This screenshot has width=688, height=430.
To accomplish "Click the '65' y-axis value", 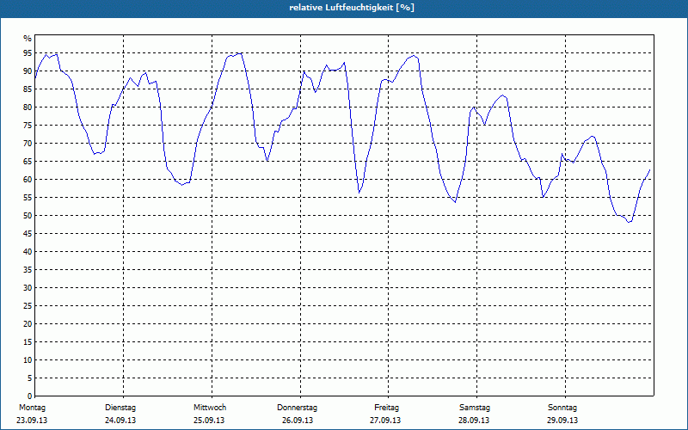I will tap(28, 162).
